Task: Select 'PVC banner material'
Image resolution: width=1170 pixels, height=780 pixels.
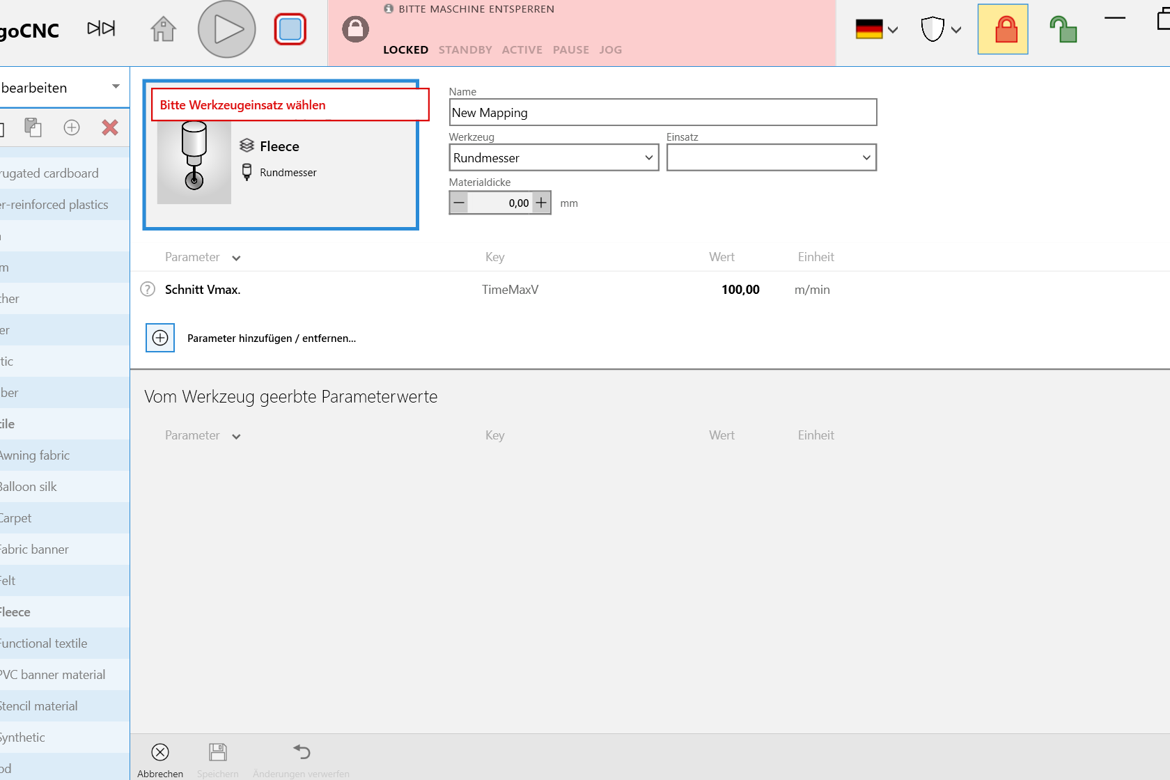Action: [65, 675]
